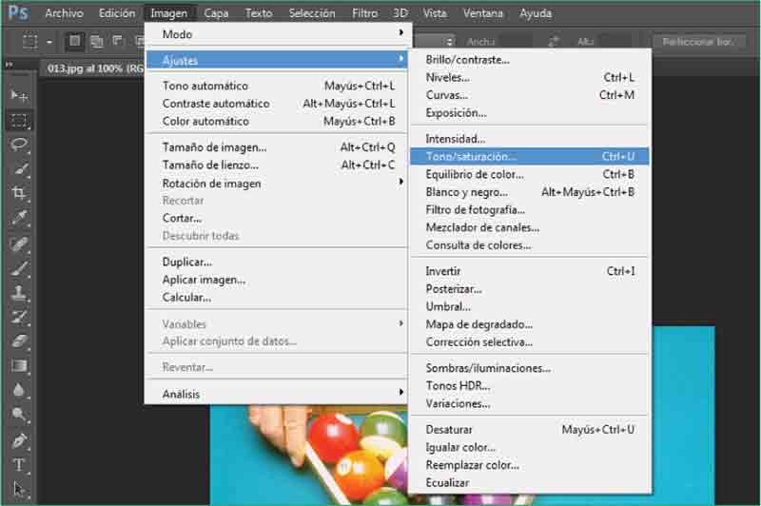
Task: Select the Clone Stamp tool
Action: pos(19,293)
